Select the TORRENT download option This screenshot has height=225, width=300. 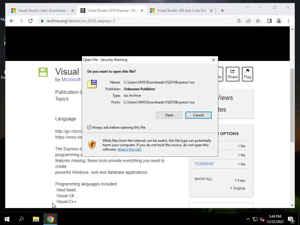click(204, 164)
